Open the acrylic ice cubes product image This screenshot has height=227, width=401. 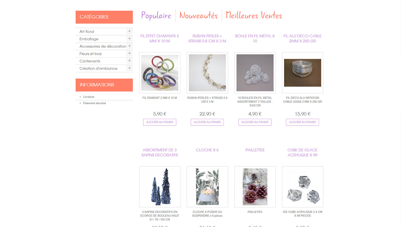coord(302,187)
